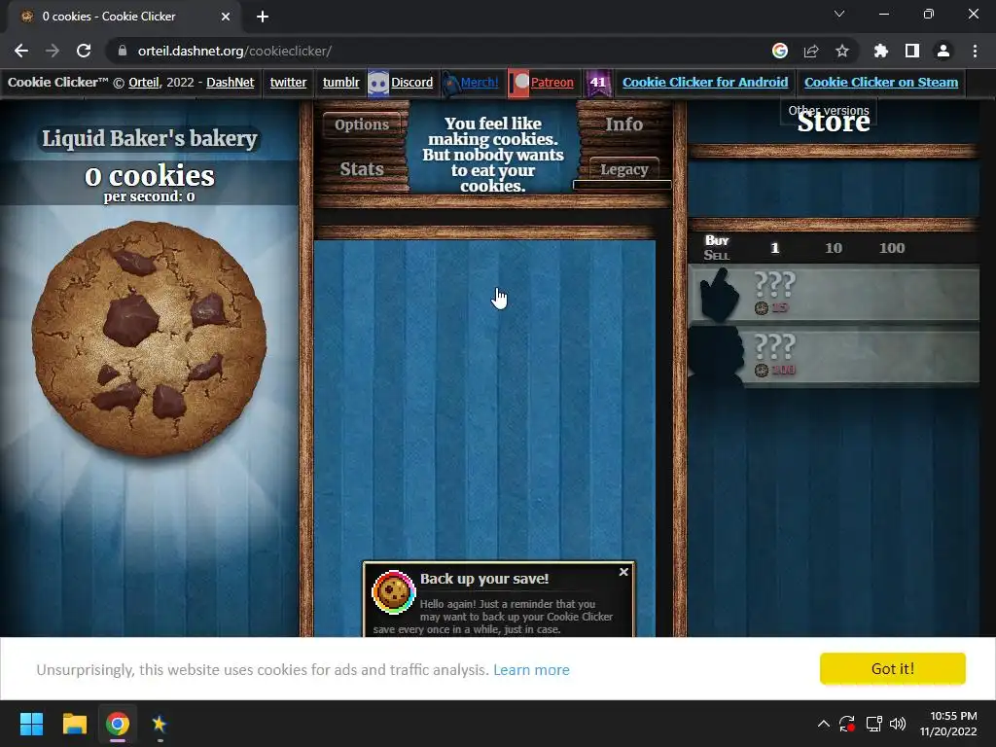Select buy quantity 100 in store

click(x=891, y=248)
